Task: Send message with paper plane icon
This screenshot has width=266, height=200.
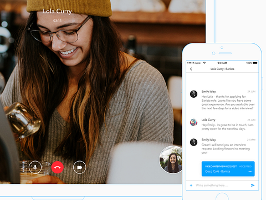Action: point(253,185)
